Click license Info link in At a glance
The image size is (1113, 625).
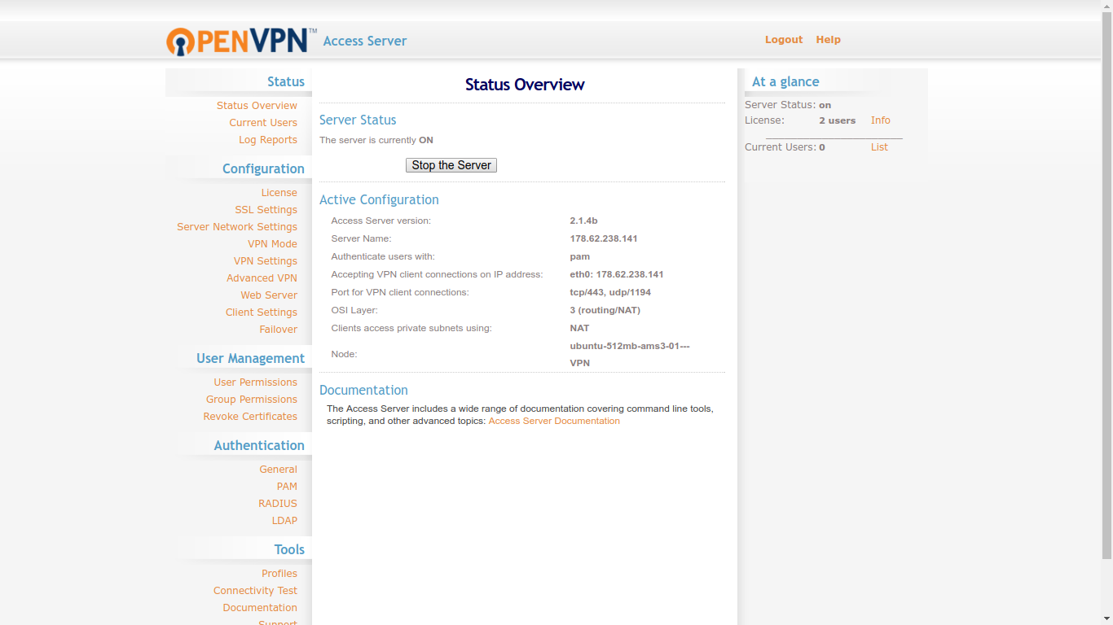coord(881,120)
